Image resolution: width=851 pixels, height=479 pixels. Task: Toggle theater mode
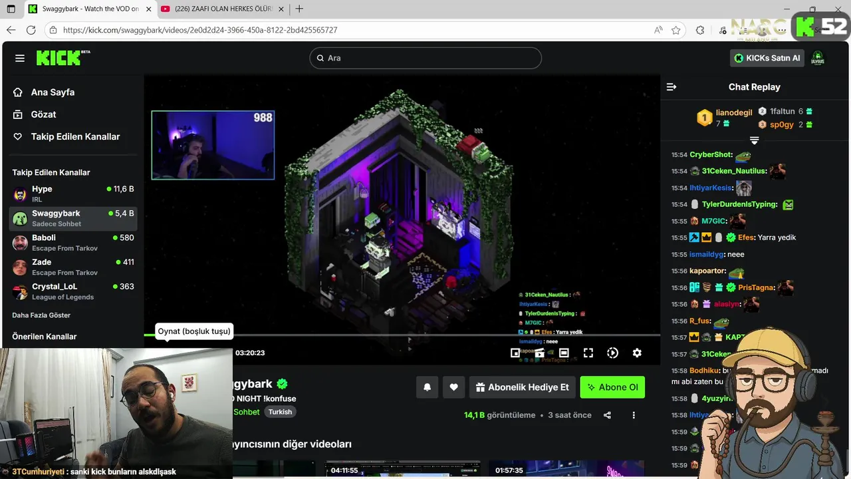pyautogui.click(x=564, y=353)
